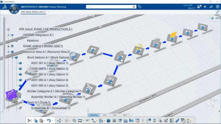Open the Paste options dropdown arrow
The width and height of the screenshot is (221, 124).
(45, 121)
